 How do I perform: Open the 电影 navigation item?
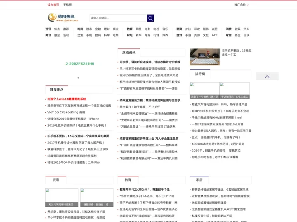147,29
